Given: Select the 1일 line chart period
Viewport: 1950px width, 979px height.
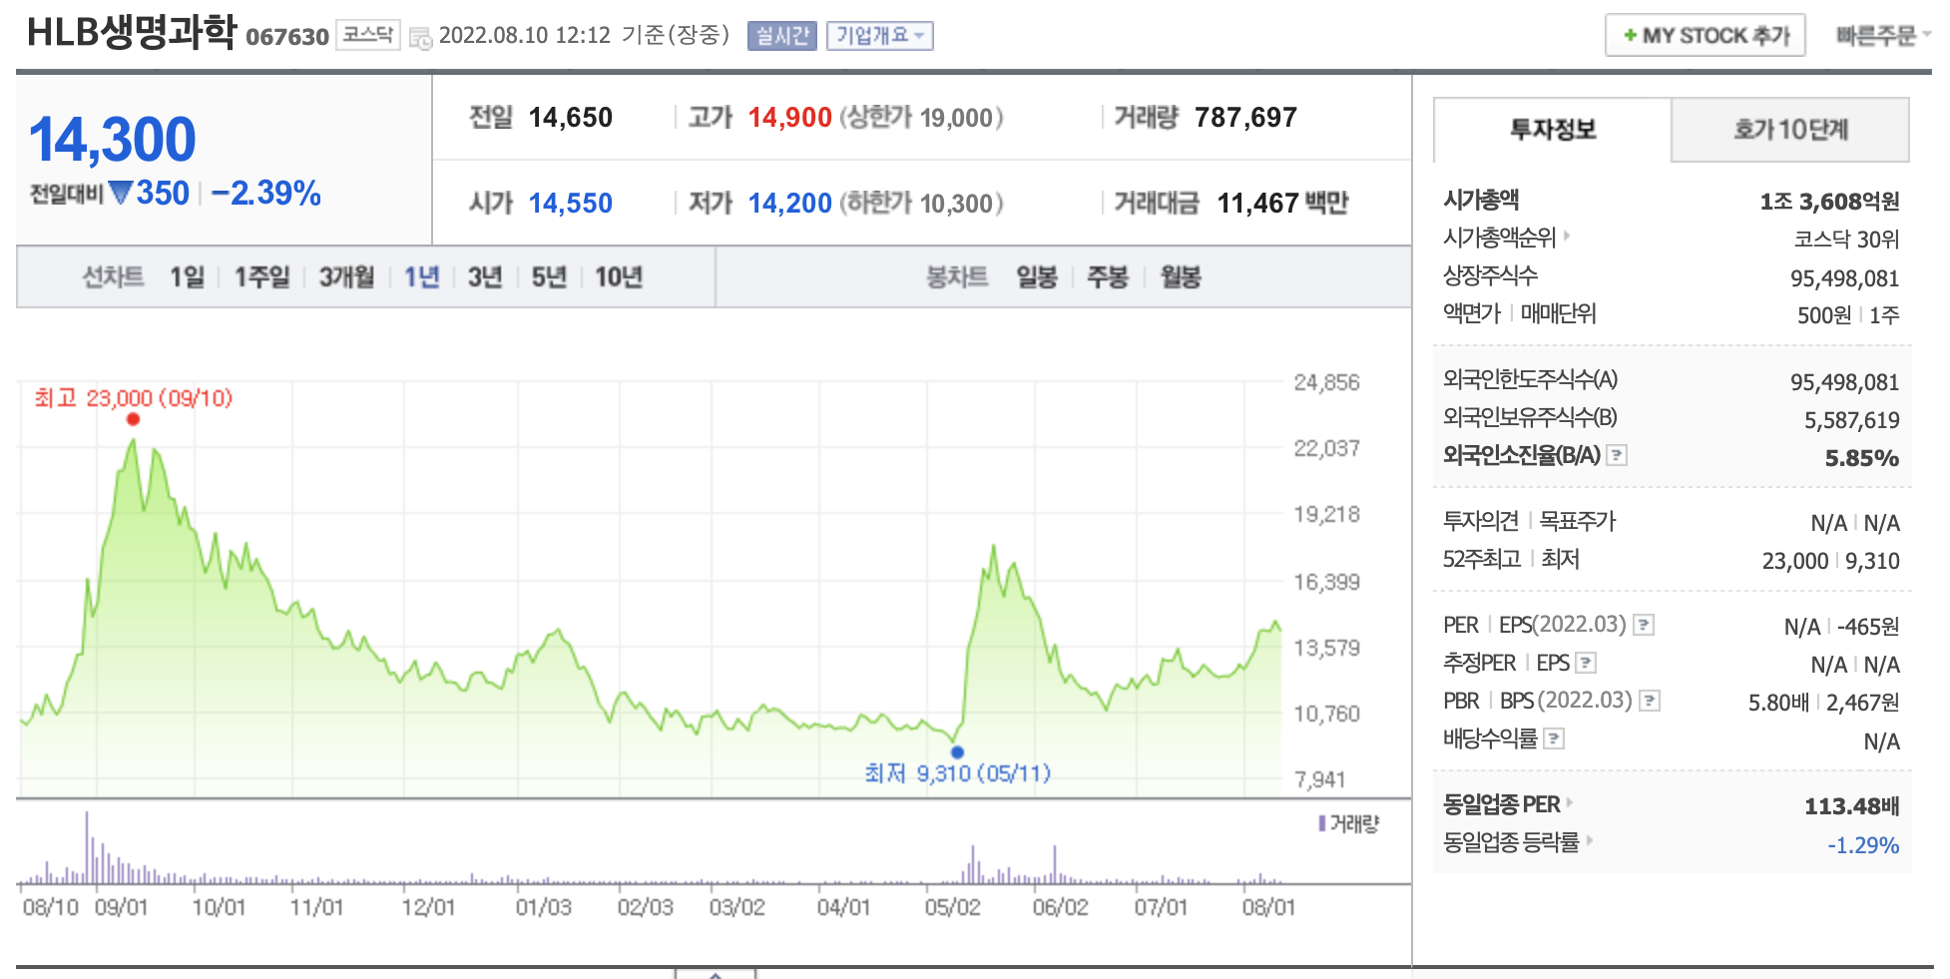Looking at the screenshot, I should (187, 276).
